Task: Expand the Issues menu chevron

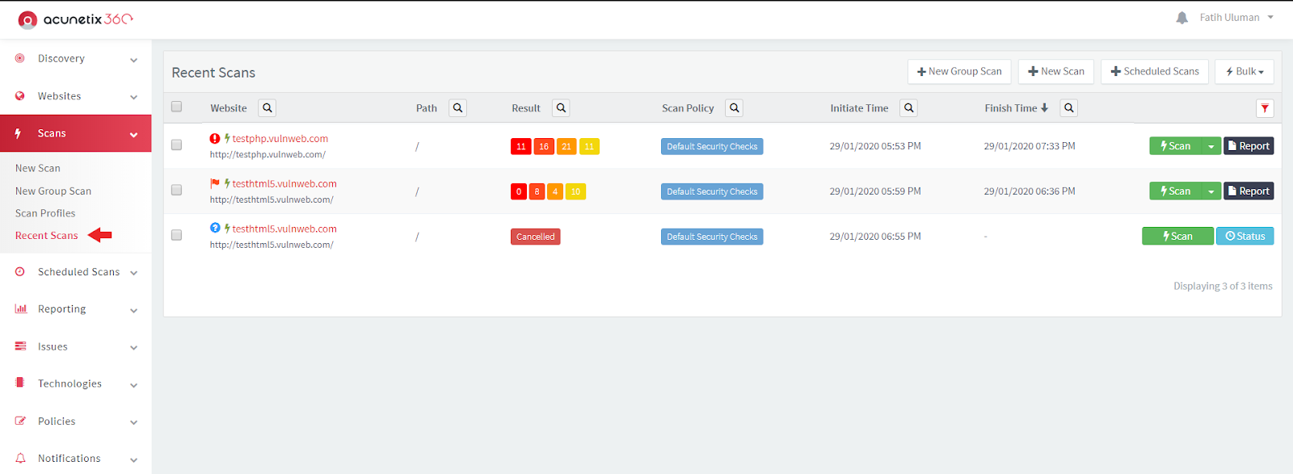Action: tap(133, 348)
